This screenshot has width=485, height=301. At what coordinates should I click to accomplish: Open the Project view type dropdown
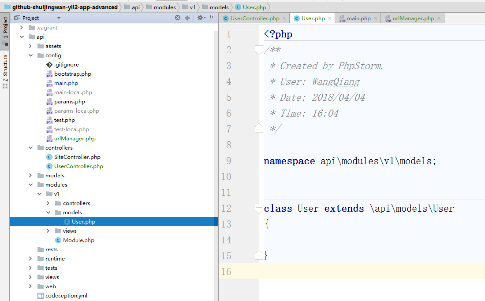(x=59, y=18)
